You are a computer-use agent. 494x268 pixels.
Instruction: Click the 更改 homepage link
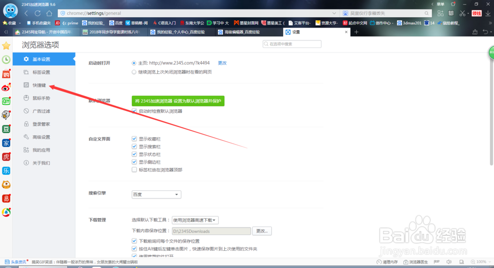tap(222, 63)
